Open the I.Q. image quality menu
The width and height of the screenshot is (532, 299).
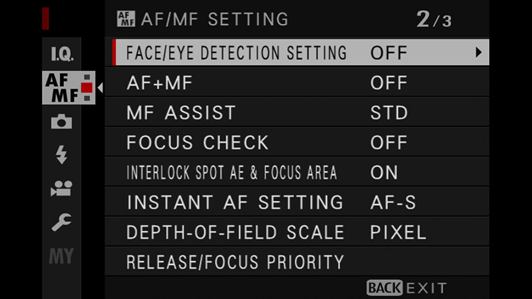[62, 54]
